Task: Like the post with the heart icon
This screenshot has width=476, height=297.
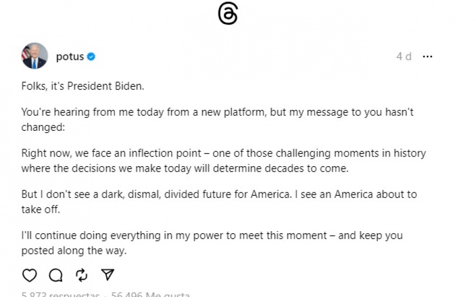Action: (30, 275)
